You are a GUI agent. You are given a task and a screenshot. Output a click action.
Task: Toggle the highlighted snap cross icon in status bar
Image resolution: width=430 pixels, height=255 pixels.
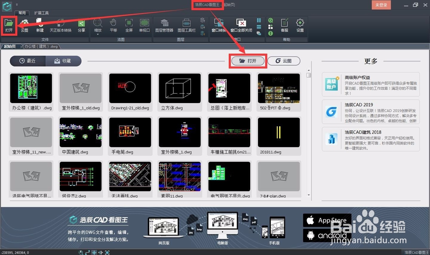(94, 252)
